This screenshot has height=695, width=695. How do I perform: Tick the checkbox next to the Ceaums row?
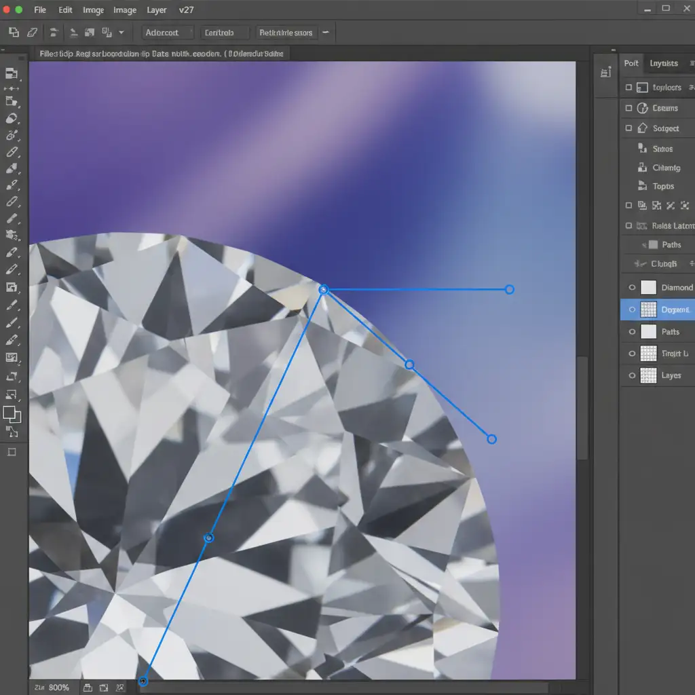[628, 108]
